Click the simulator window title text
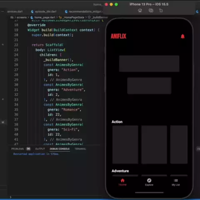This screenshot has height=200, width=200. [x=149, y=4]
